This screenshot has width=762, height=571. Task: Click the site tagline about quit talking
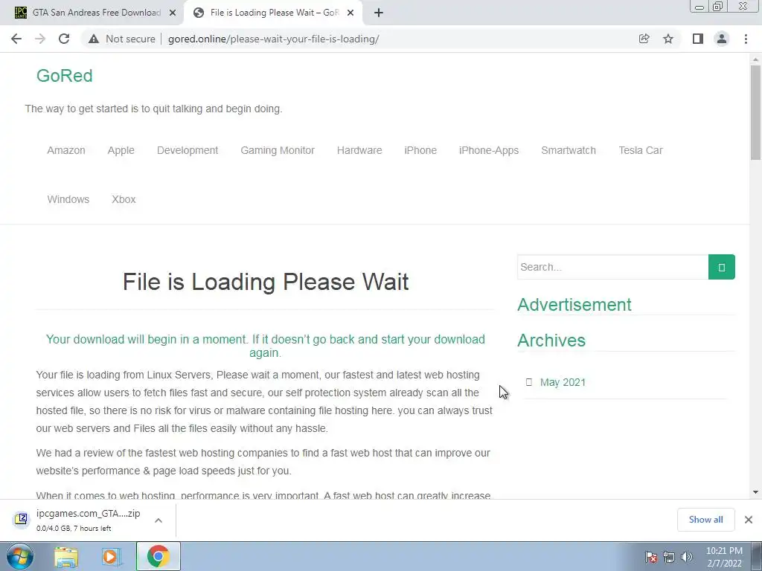pyautogui.click(x=153, y=109)
